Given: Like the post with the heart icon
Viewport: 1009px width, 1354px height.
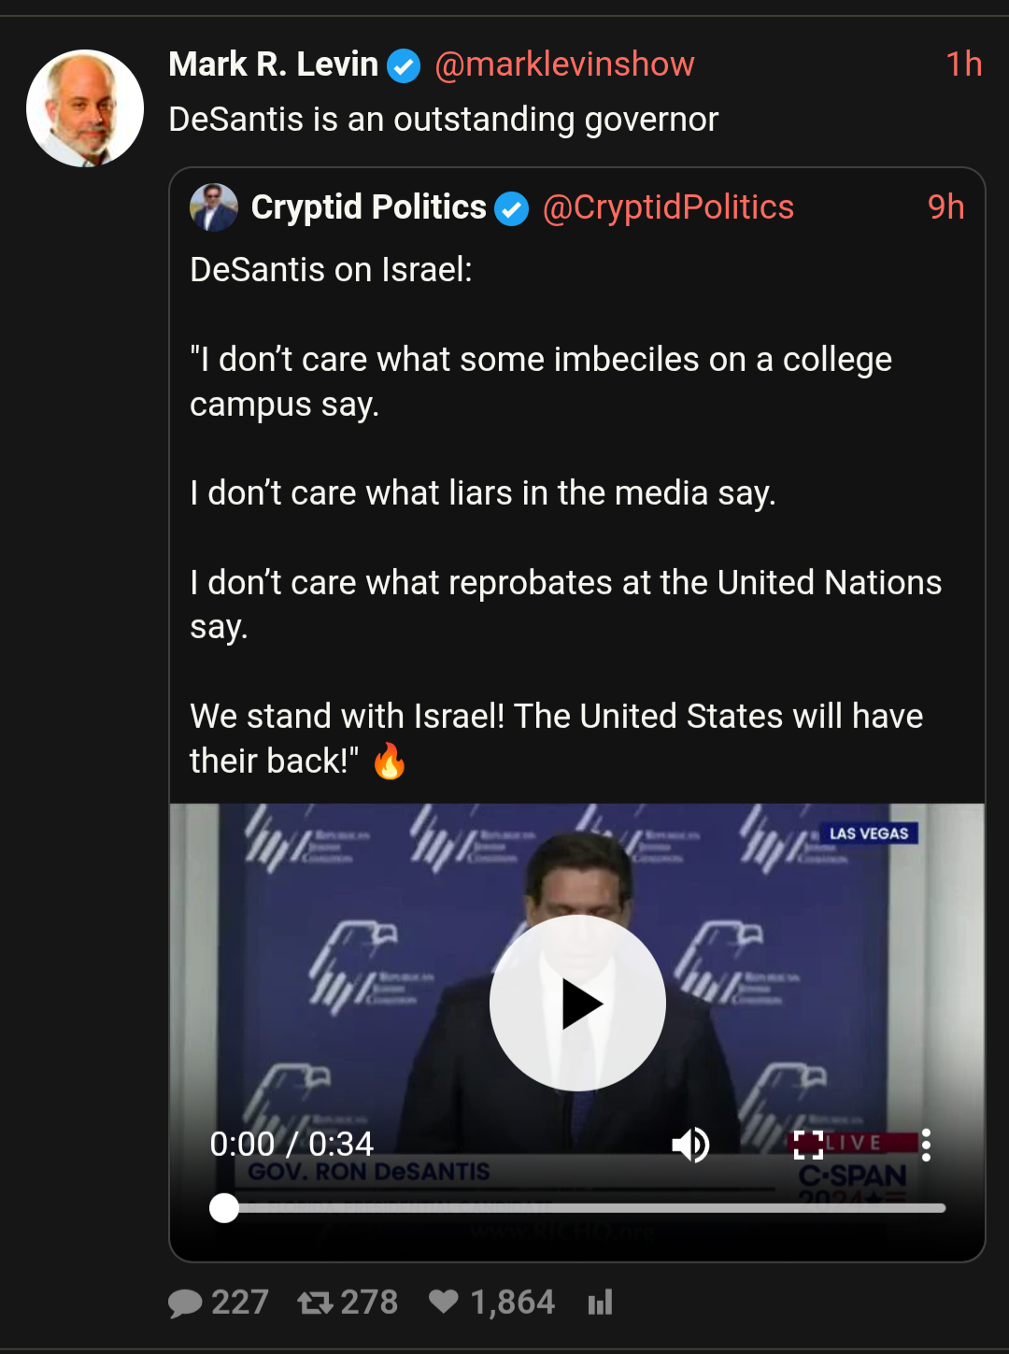Looking at the screenshot, I should tap(444, 1302).
